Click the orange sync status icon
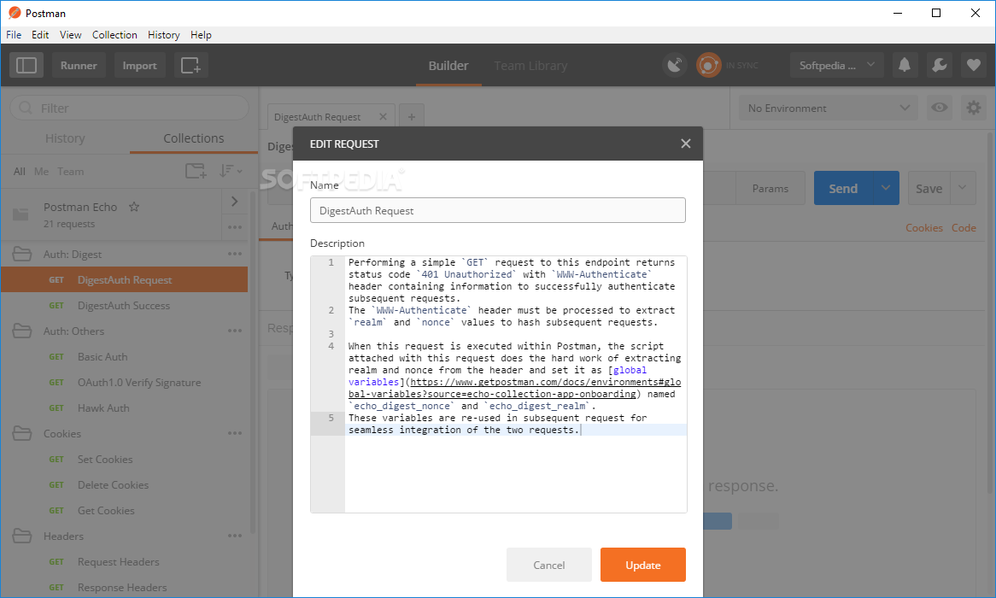This screenshot has width=996, height=598. [708, 66]
